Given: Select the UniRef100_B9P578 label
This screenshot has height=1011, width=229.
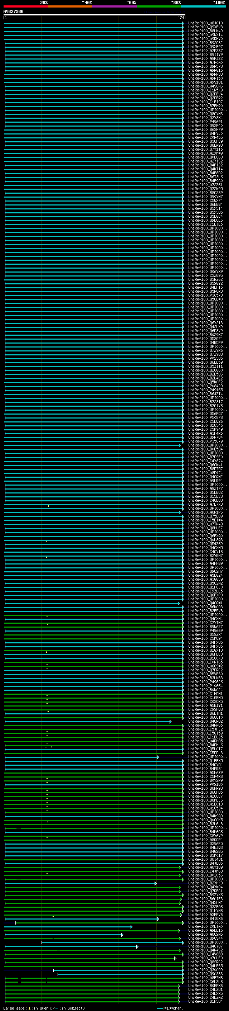Looking at the screenshot, I should (205, 66).
